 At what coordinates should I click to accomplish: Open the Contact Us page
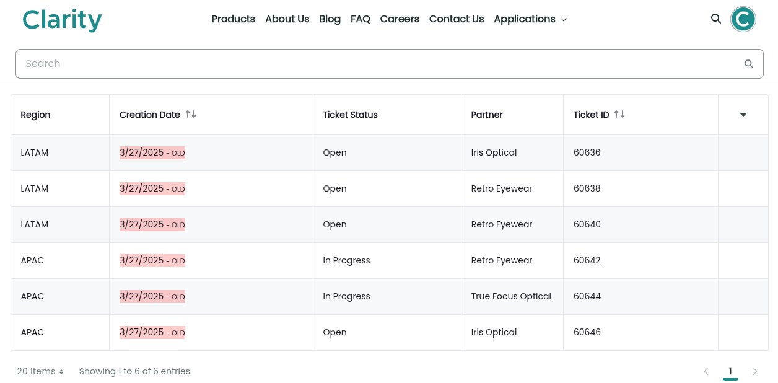click(x=457, y=19)
